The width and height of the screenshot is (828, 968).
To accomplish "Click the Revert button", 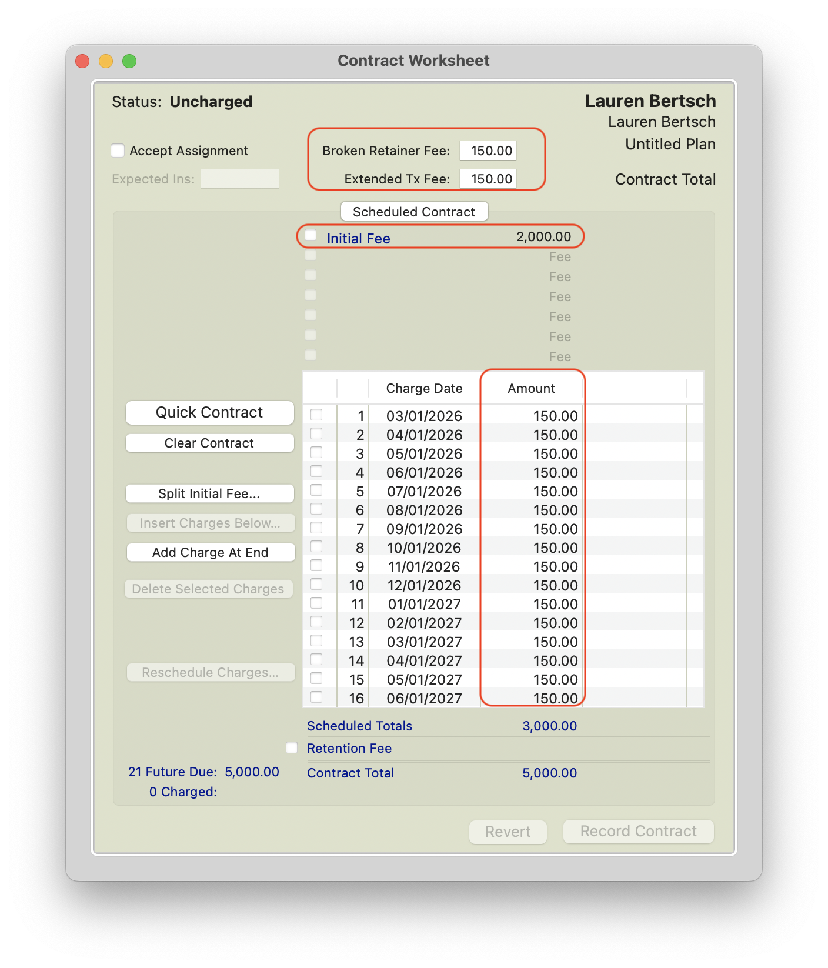I will pos(508,832).
